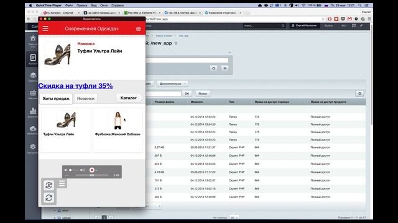Click the featured shoe image in Новинка banner
The width and height of the screenshot is (398, 223).
(x=58, y=54)
